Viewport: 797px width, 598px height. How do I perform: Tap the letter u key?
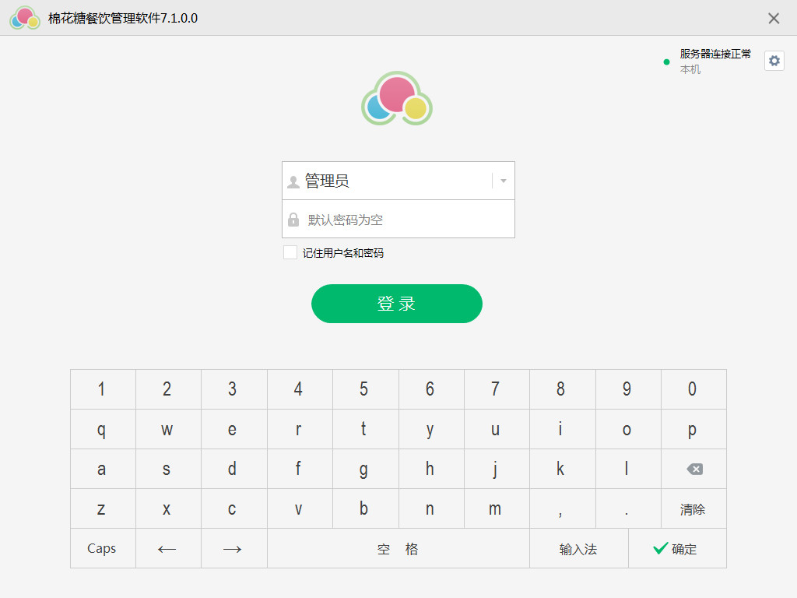(497, 429)
